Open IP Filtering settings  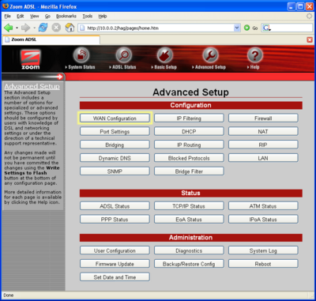click(189, 119)
